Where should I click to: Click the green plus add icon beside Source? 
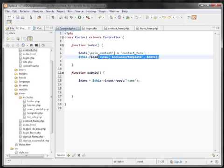coord(69,155)
